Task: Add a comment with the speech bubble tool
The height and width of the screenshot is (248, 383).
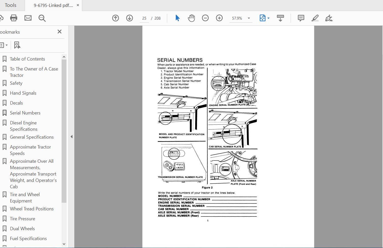Action: pos(301,18)
